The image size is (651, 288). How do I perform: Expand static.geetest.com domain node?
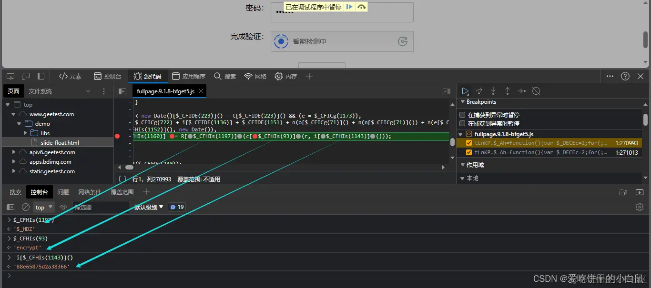tap(13, 171)
